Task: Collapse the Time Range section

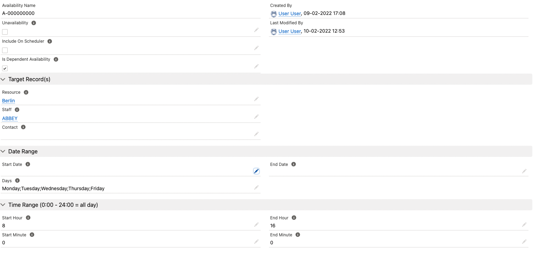Action: [x=3, y=205]
